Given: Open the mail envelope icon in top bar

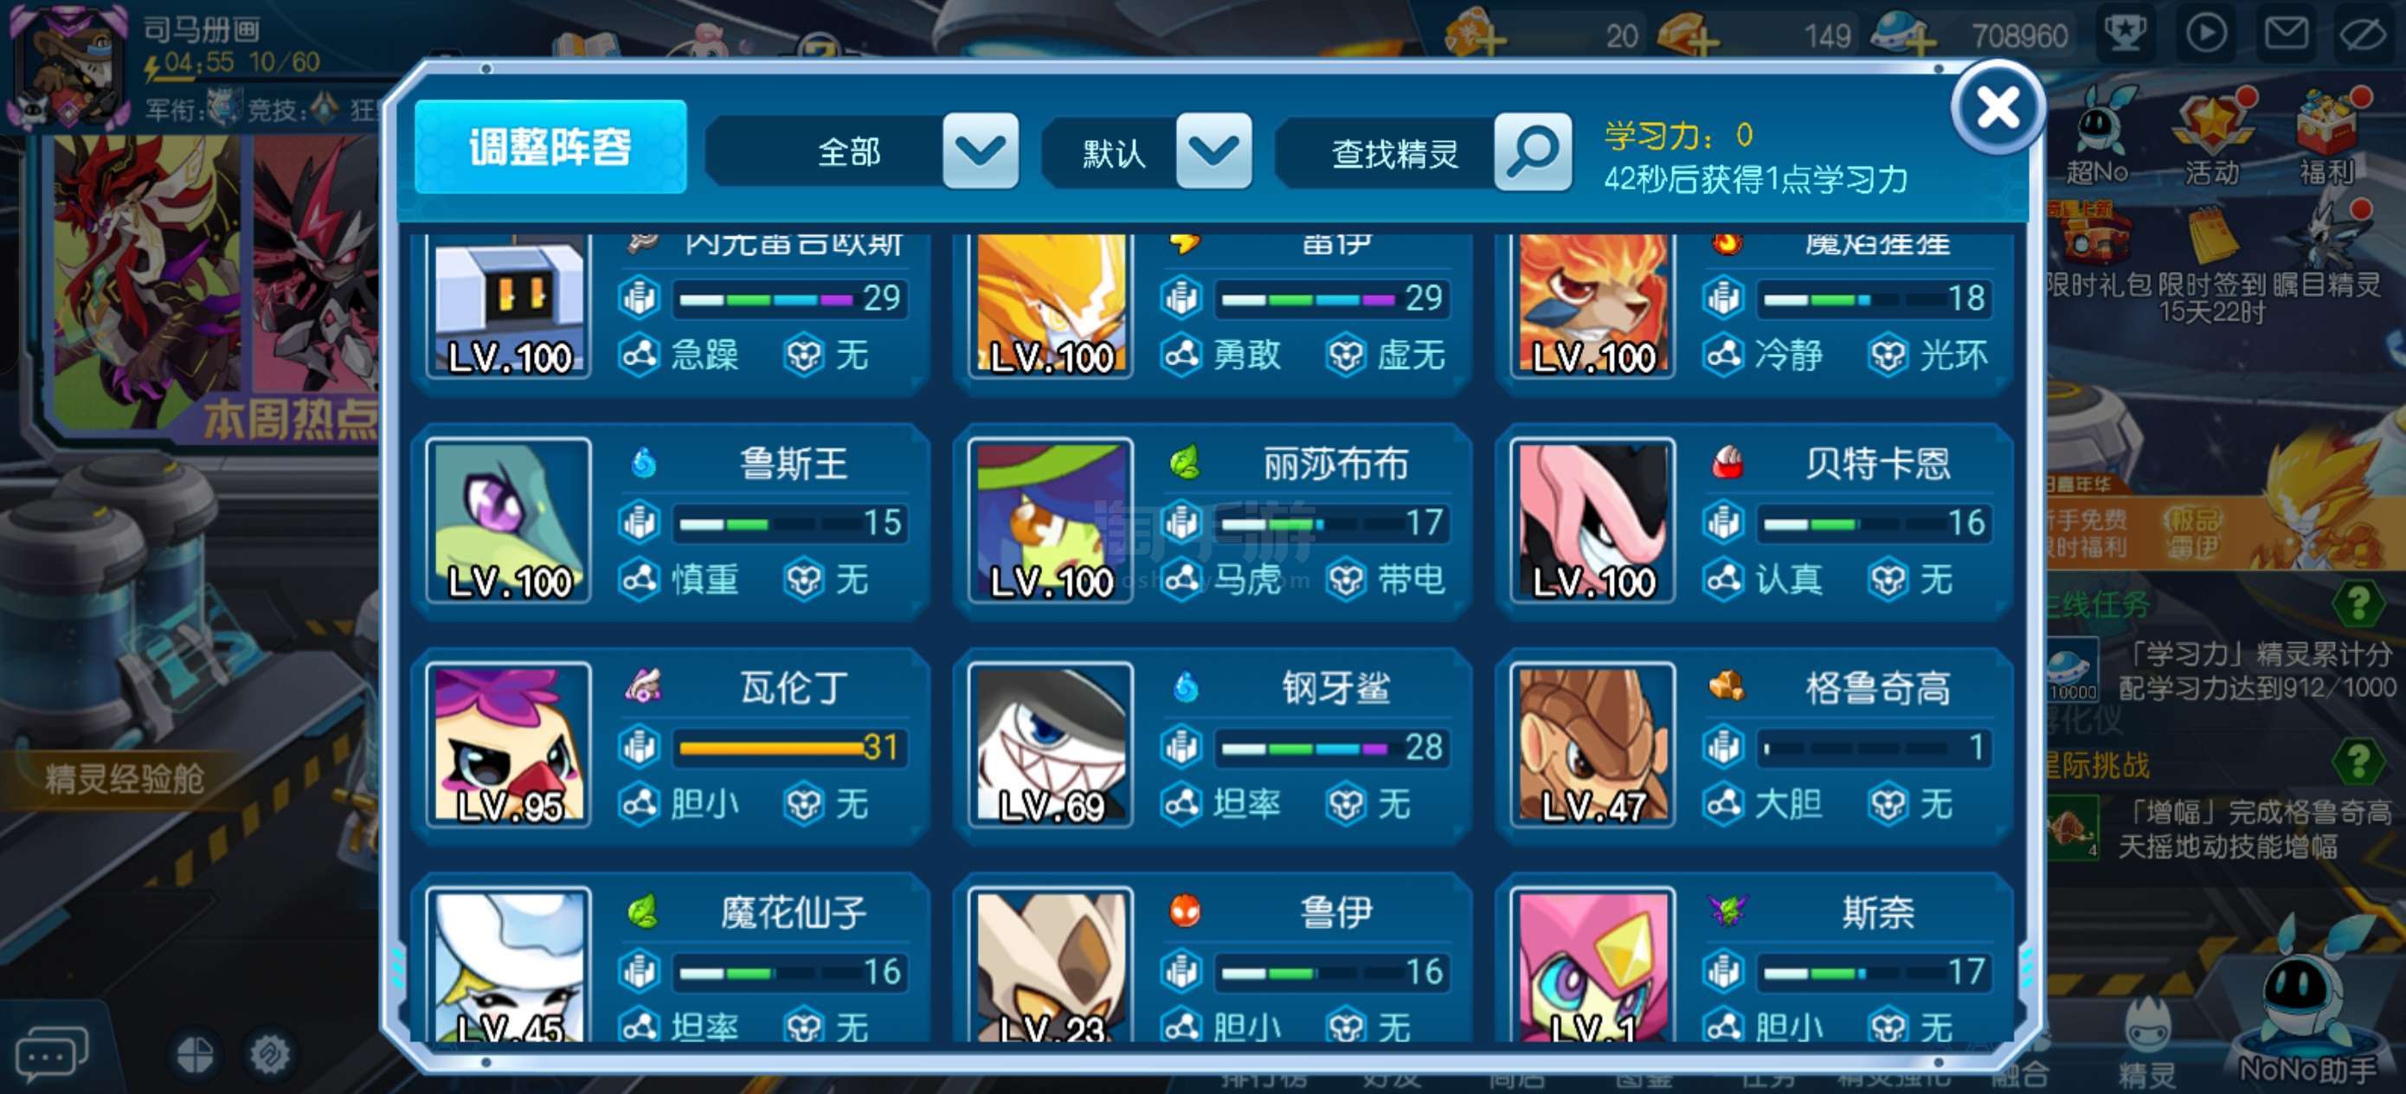Looking at the screenshot, I should (2287, 35).
